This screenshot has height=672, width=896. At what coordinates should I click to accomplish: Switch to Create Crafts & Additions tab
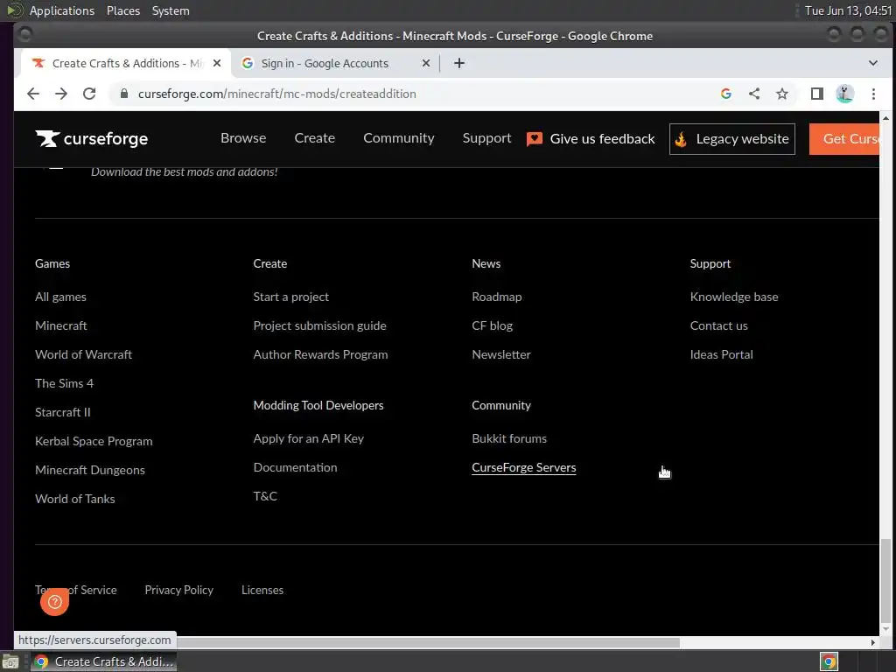(x=126, y=63)
